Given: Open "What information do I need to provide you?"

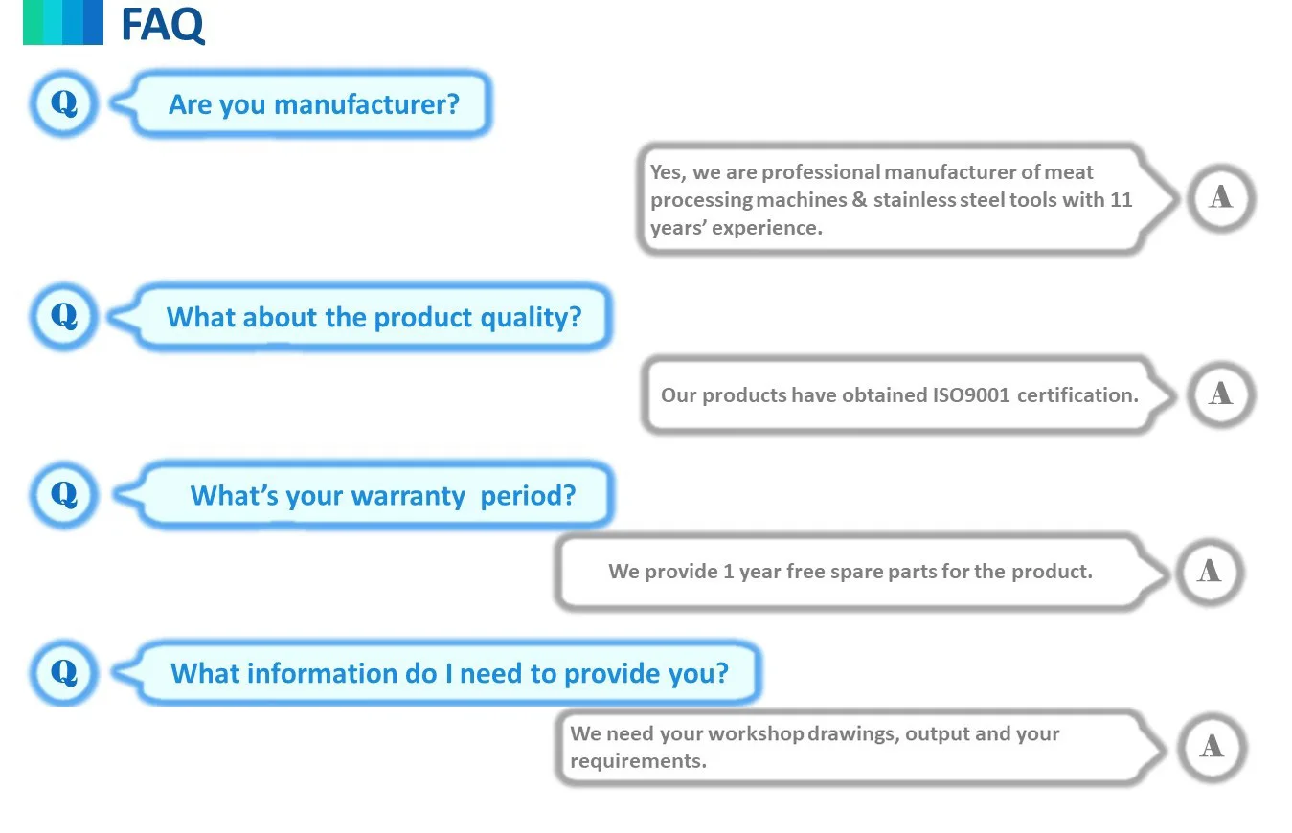Looking at the screenshot, I should coord(449,672).
